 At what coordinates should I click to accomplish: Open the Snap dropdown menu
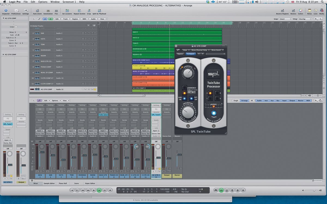[x=286, y=19]
